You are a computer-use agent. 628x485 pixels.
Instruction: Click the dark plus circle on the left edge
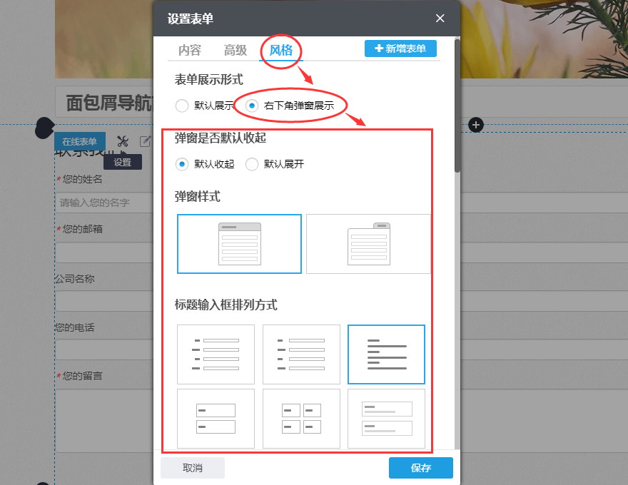45,128
